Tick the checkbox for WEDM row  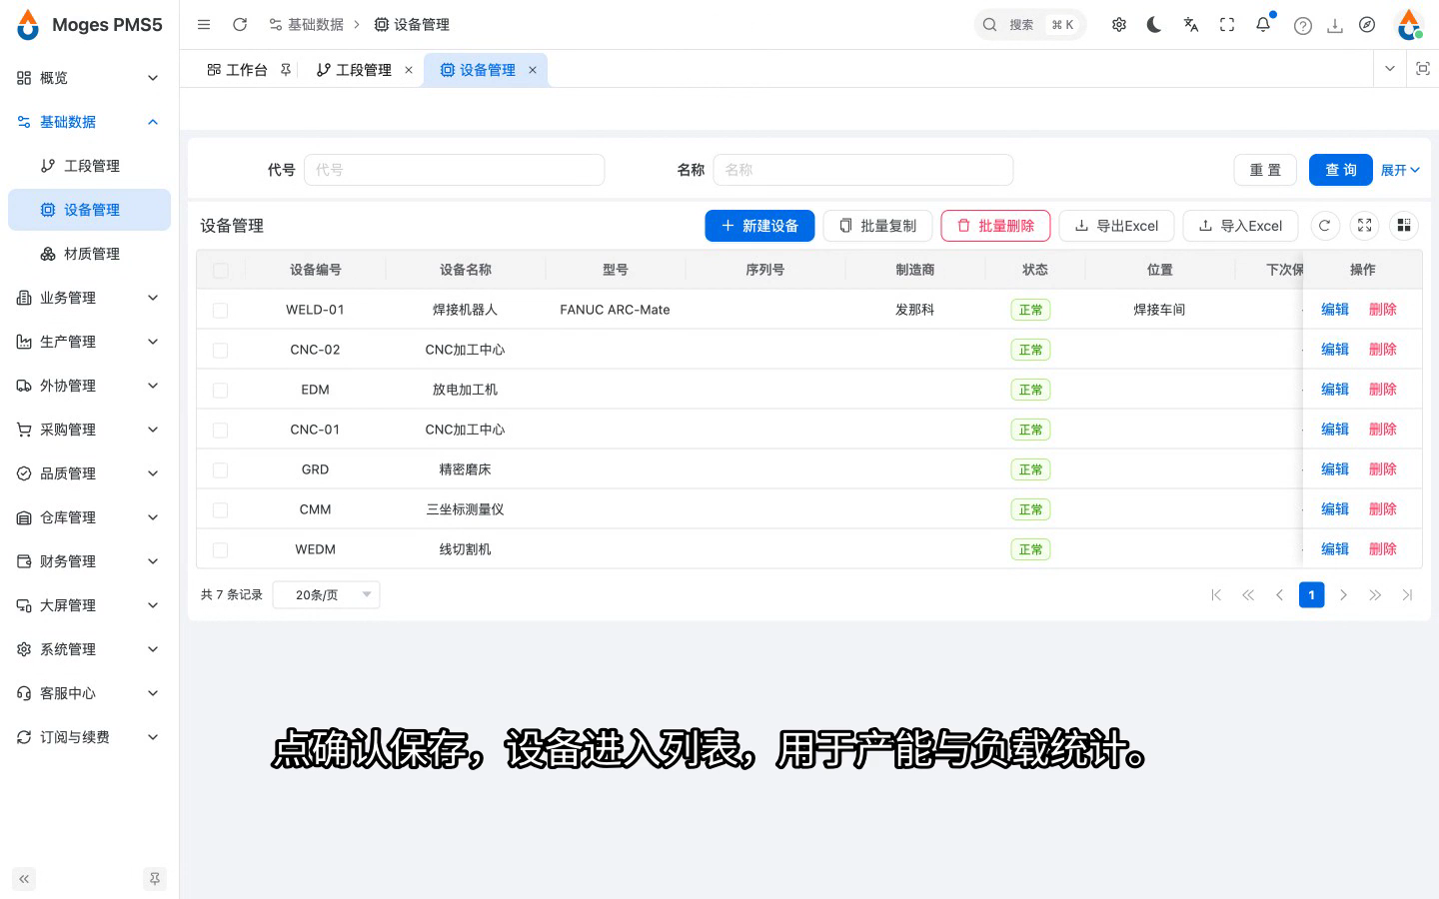[221, 549]
